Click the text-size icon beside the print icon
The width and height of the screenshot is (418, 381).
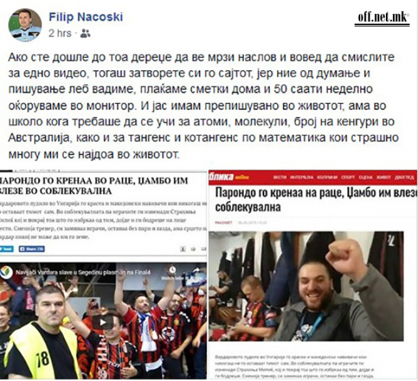[x=183, y=249]
